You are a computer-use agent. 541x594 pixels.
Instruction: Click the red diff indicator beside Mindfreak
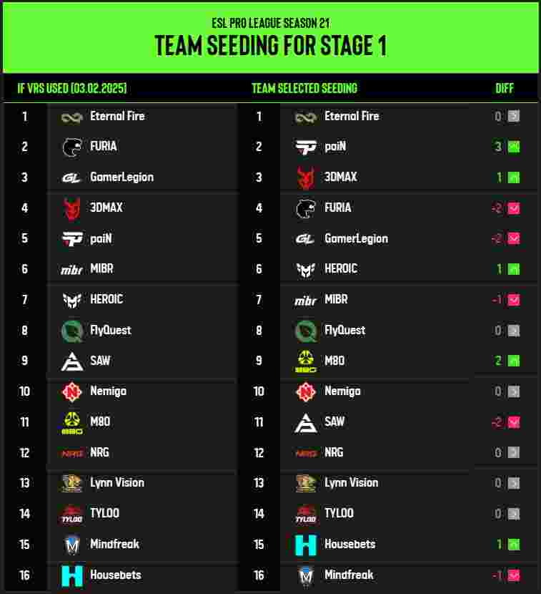coord(514,575)
